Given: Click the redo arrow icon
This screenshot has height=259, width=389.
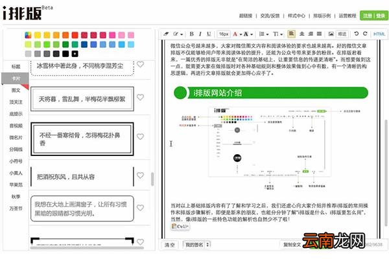Looking at the screenshot, I should 365,34.
